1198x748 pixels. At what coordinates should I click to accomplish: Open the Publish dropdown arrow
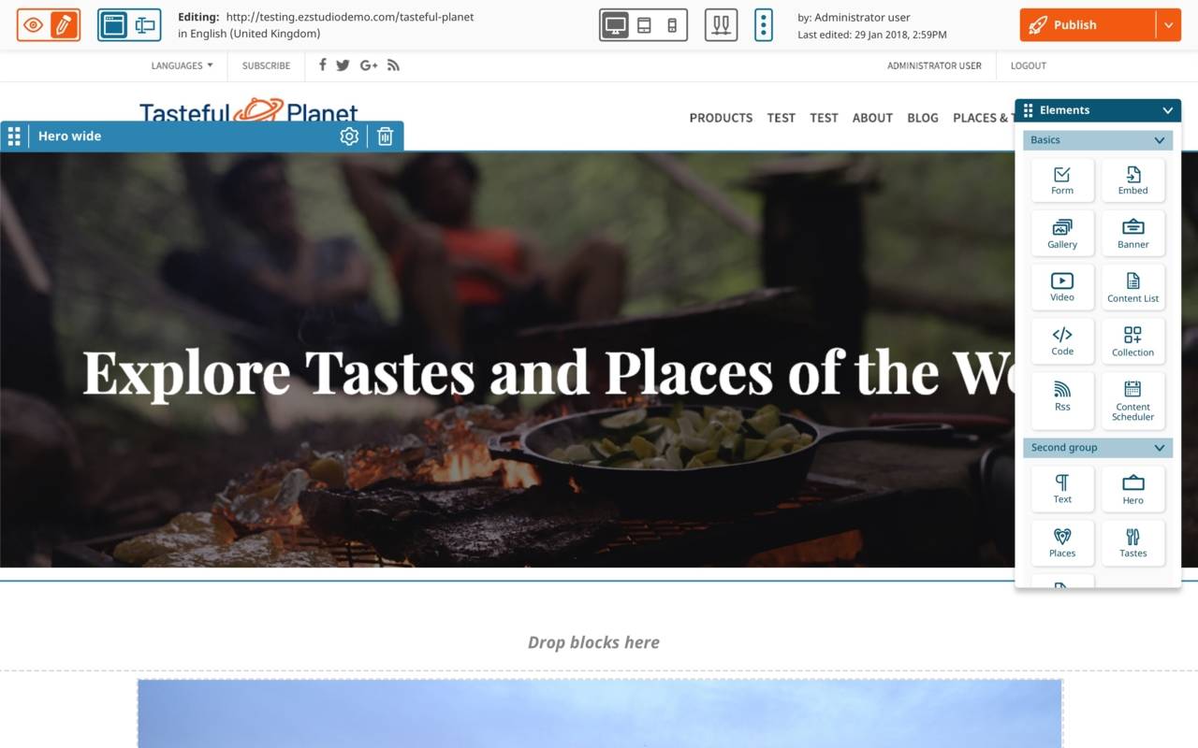(1168, 25)
